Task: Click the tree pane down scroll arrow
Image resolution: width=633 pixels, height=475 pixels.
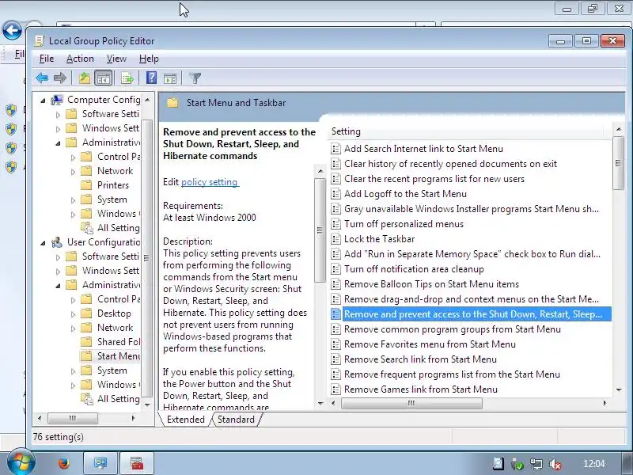Action: tap(147, 405)
